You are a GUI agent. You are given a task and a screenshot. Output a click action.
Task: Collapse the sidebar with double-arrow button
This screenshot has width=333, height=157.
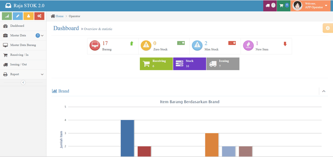coord(23,82)
